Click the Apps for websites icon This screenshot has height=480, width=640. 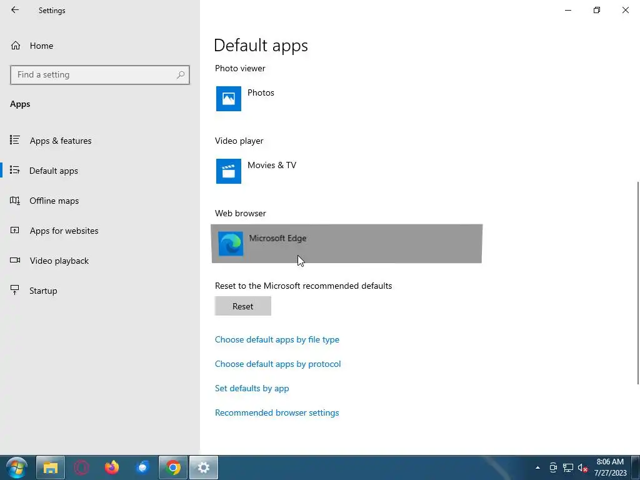[x=15, y=231]
